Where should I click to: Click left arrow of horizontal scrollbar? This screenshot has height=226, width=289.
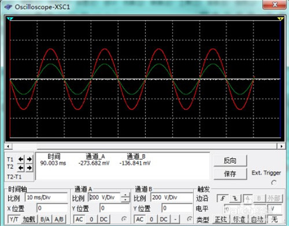pyautogui.click(x=8, y=146)
